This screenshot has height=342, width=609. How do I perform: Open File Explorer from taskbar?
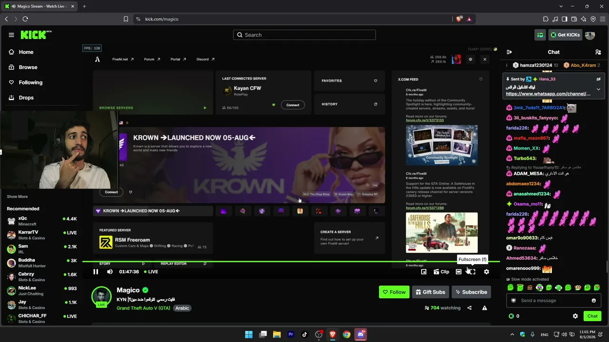tap(277, 334)
